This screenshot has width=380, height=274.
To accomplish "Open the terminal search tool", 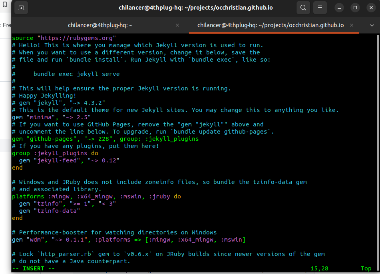I will [x=303, y=8].
